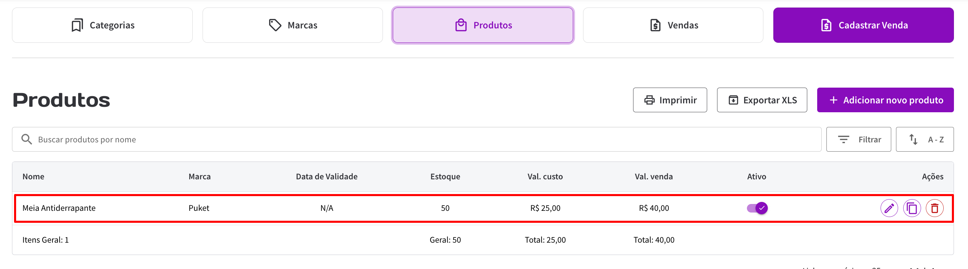Click the shopping bag Produtos icon

pos(461,25)
